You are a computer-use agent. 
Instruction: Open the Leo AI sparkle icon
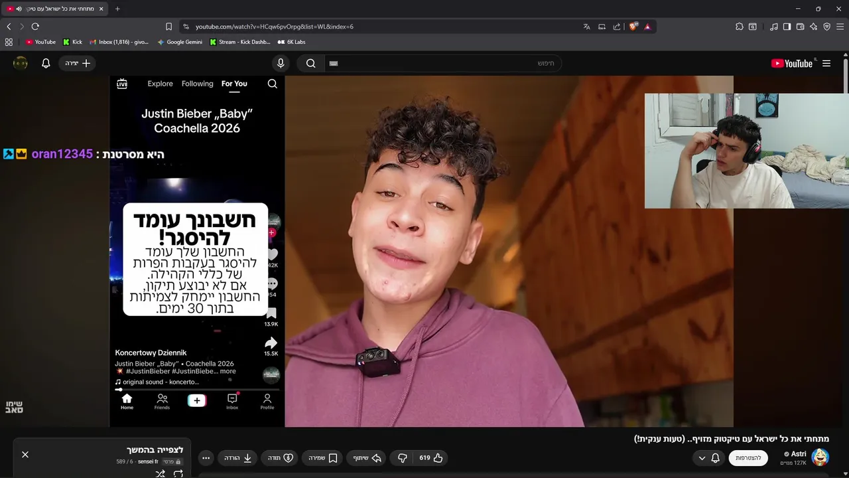813,27
